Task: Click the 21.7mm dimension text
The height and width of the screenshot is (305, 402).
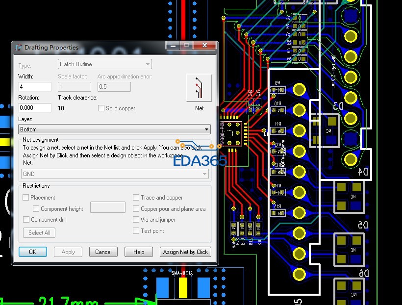Action: pos(68,301)
